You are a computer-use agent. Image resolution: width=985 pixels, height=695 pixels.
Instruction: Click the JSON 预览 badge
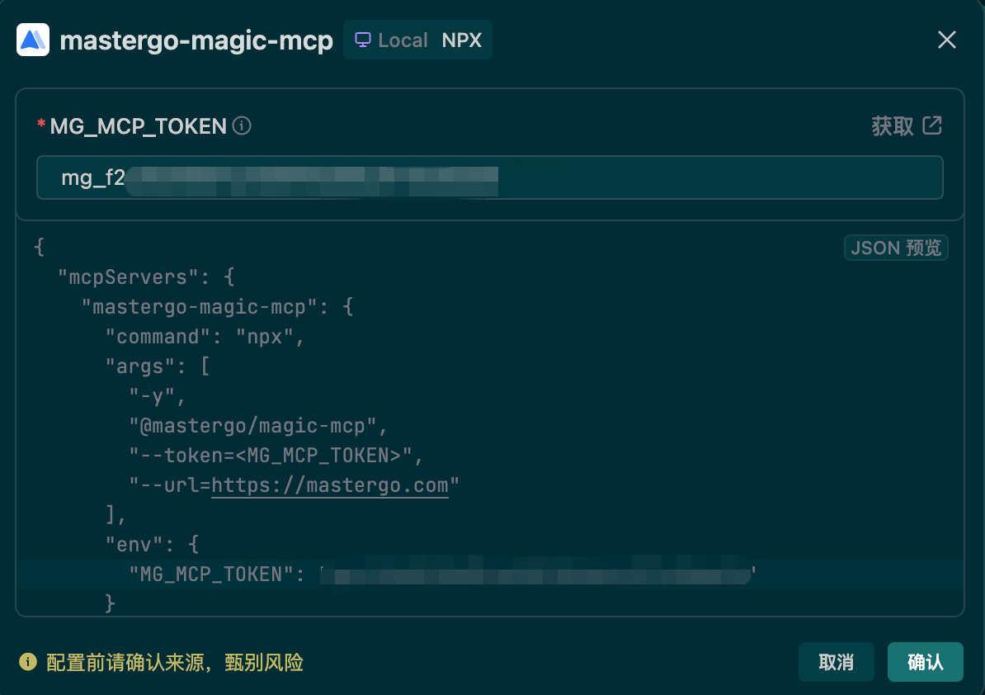click(x=896, y=248)
